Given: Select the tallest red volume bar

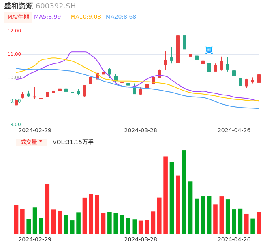Looking at the screenshot, I should (x=165, y=195).
